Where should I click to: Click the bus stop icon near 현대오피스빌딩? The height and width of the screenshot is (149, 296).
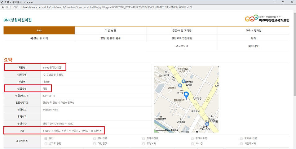tap(207, 124)
